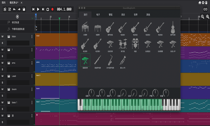The height and width of the screenshot is (126, 210).
Task: Switch to the 电子 instrument tab
Action: (98, 15)
